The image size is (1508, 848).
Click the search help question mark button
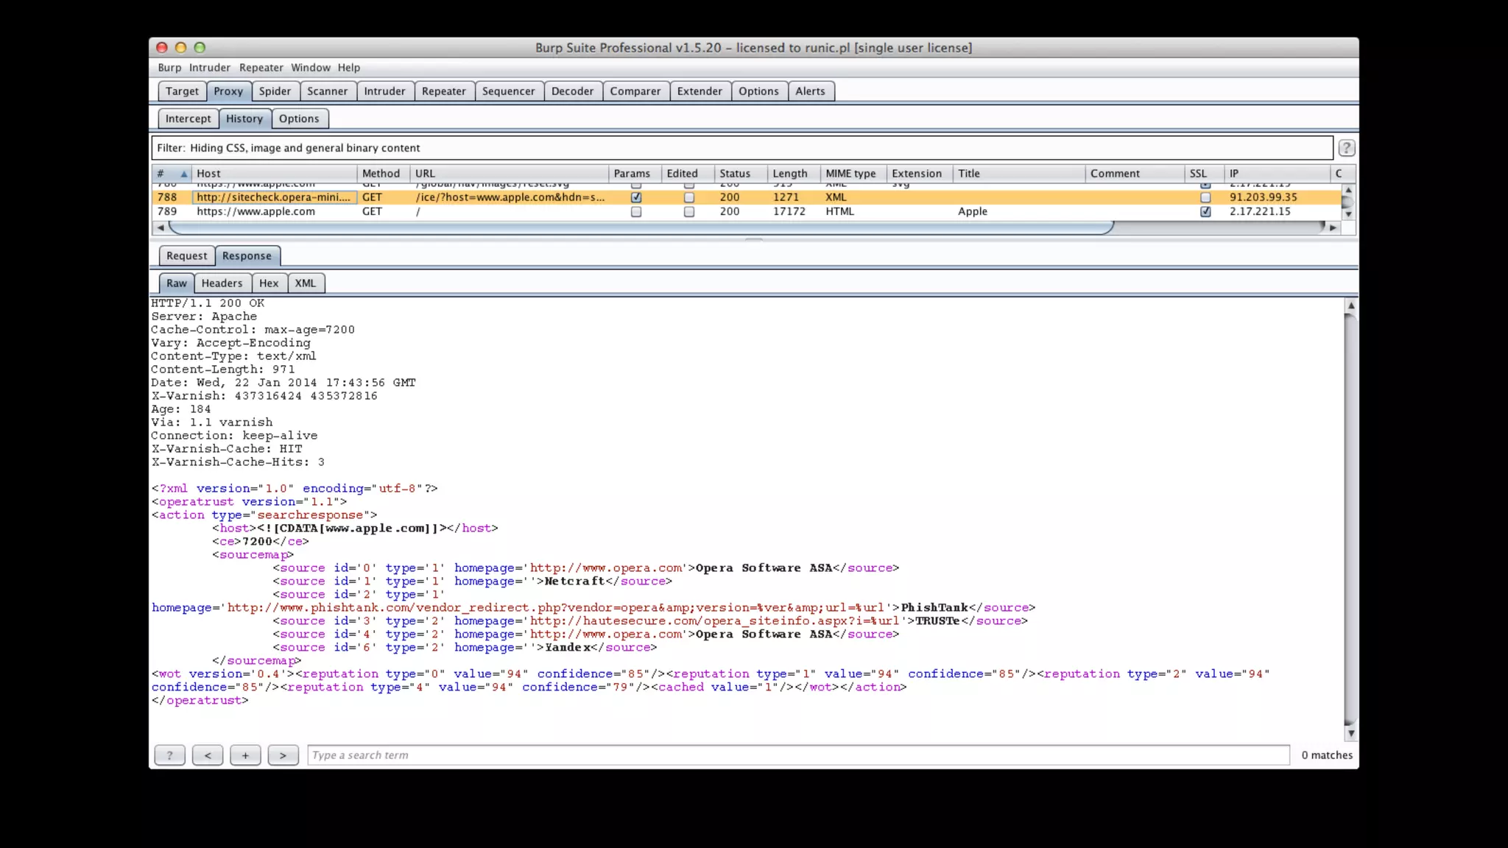point(169,755)
